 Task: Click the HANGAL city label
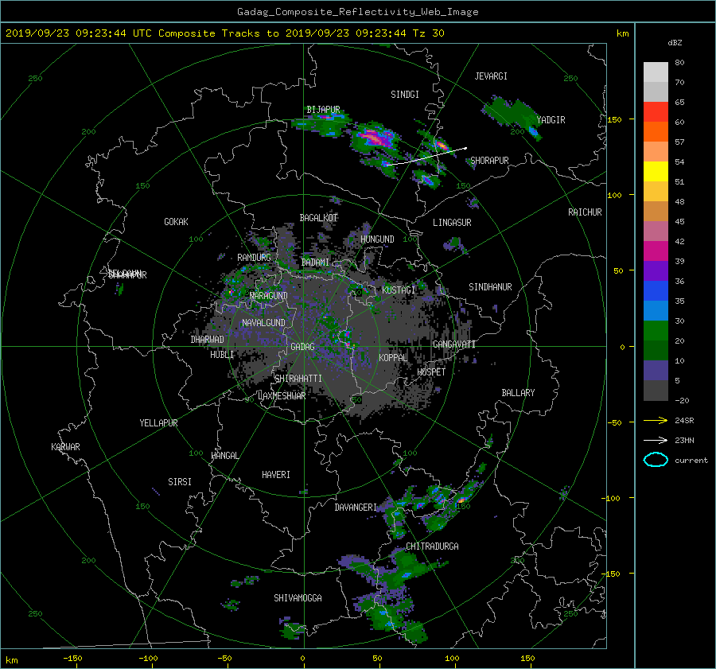(224, 456)
